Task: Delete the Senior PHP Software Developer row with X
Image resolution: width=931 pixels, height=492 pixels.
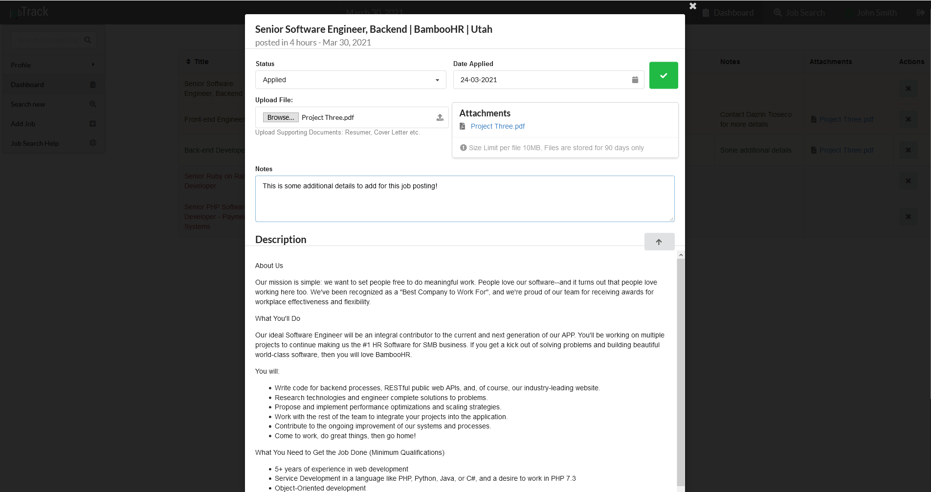Action: pos(908,217)
